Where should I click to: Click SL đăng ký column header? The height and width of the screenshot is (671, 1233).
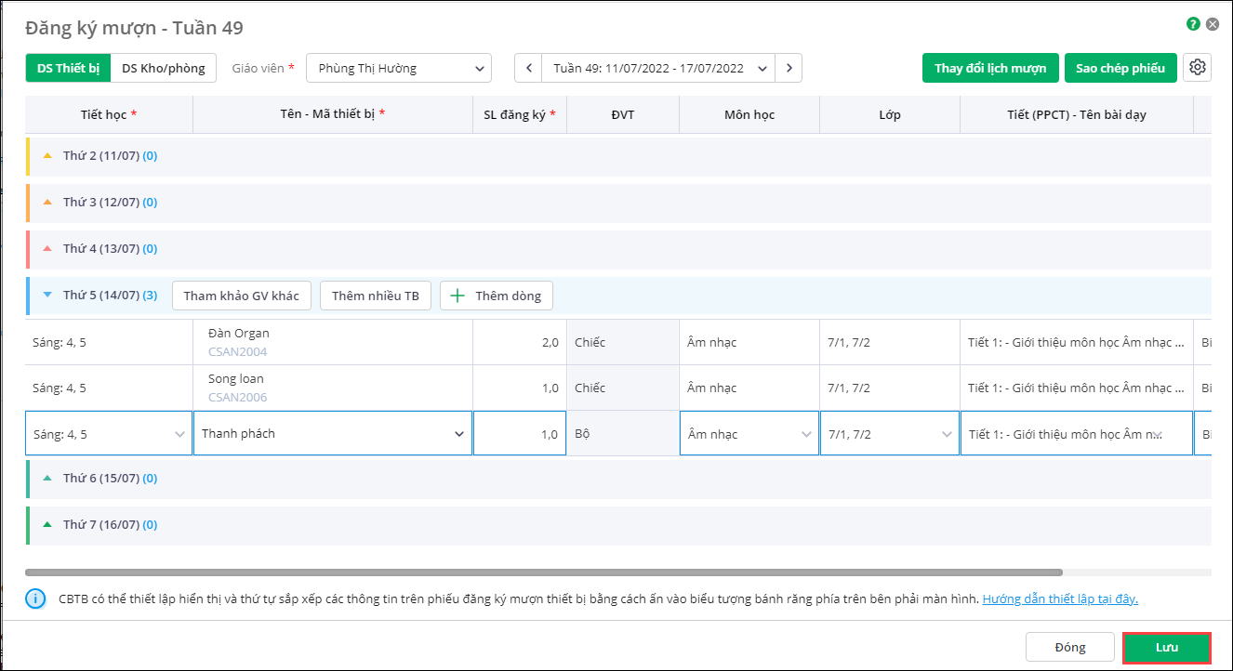(520, 114)
